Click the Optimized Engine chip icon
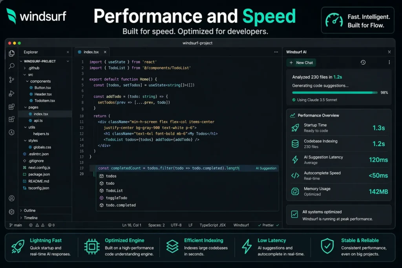 (92, 246)
